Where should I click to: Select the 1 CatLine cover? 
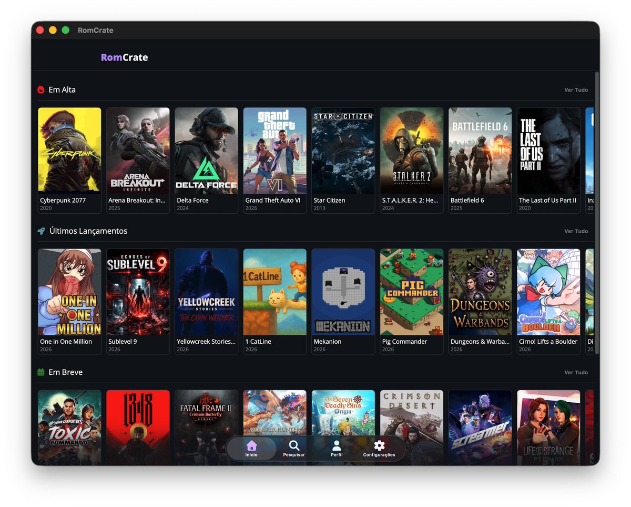point(274,292)
